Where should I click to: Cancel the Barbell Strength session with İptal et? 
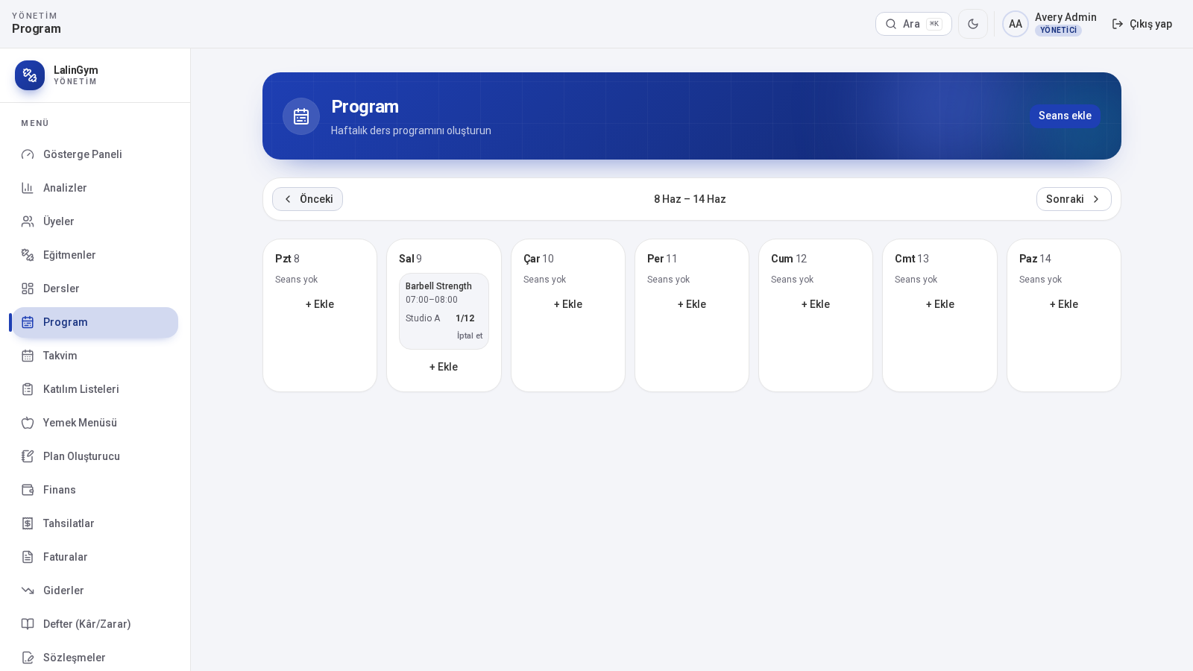pos(470,335)
